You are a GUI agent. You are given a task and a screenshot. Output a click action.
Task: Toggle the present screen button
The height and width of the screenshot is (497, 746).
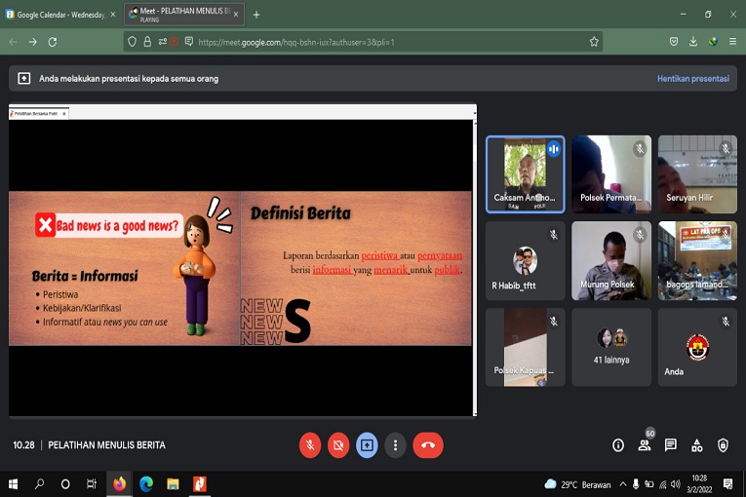click(367, 445)
